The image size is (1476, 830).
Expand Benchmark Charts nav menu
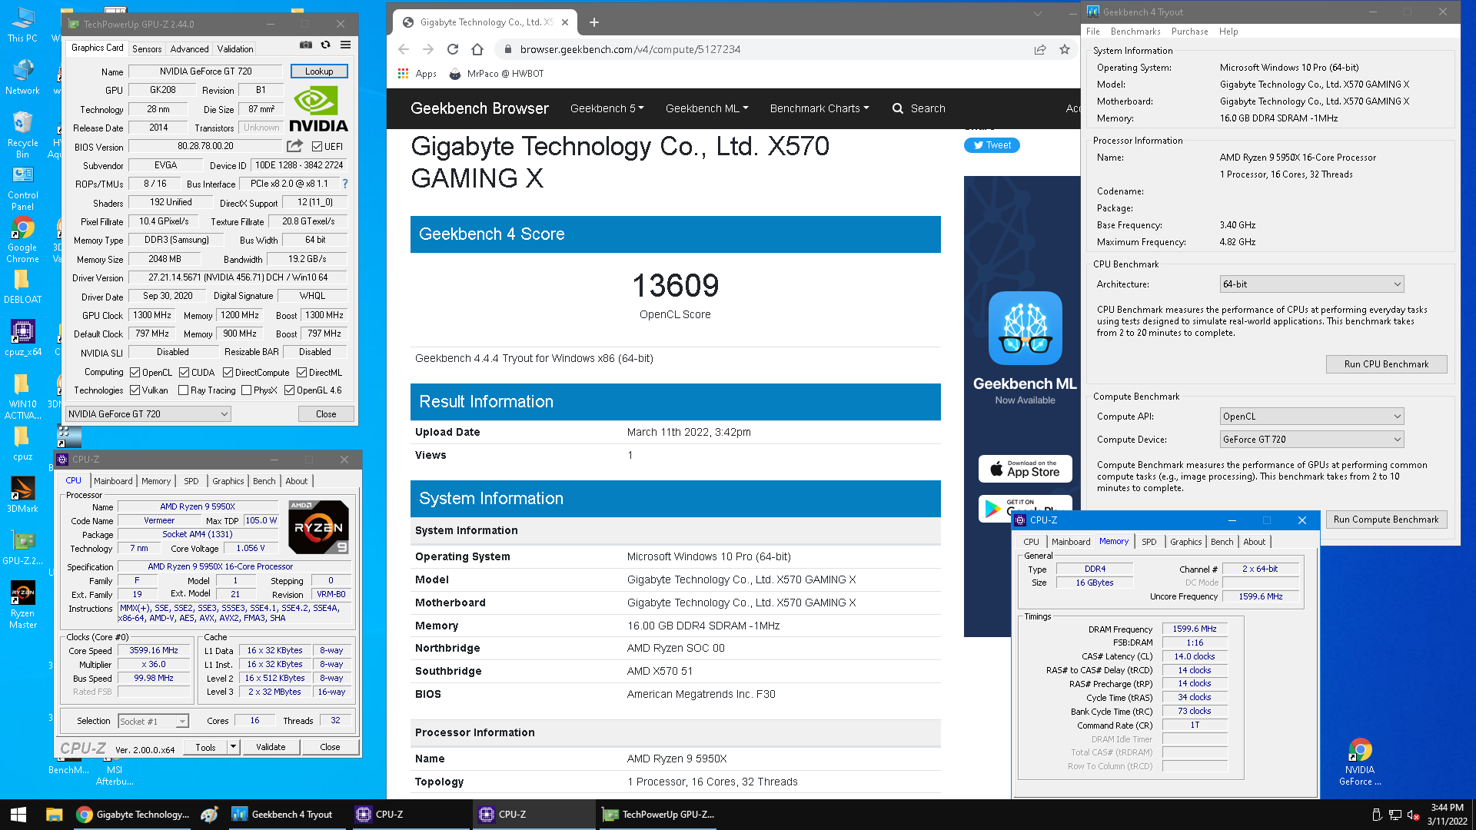coord(819,108)
